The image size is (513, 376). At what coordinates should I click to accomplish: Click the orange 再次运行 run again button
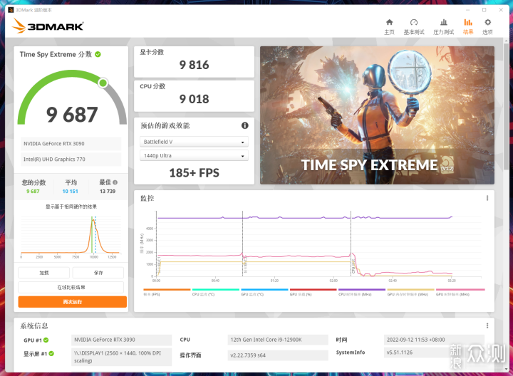(x=72, y=302)
